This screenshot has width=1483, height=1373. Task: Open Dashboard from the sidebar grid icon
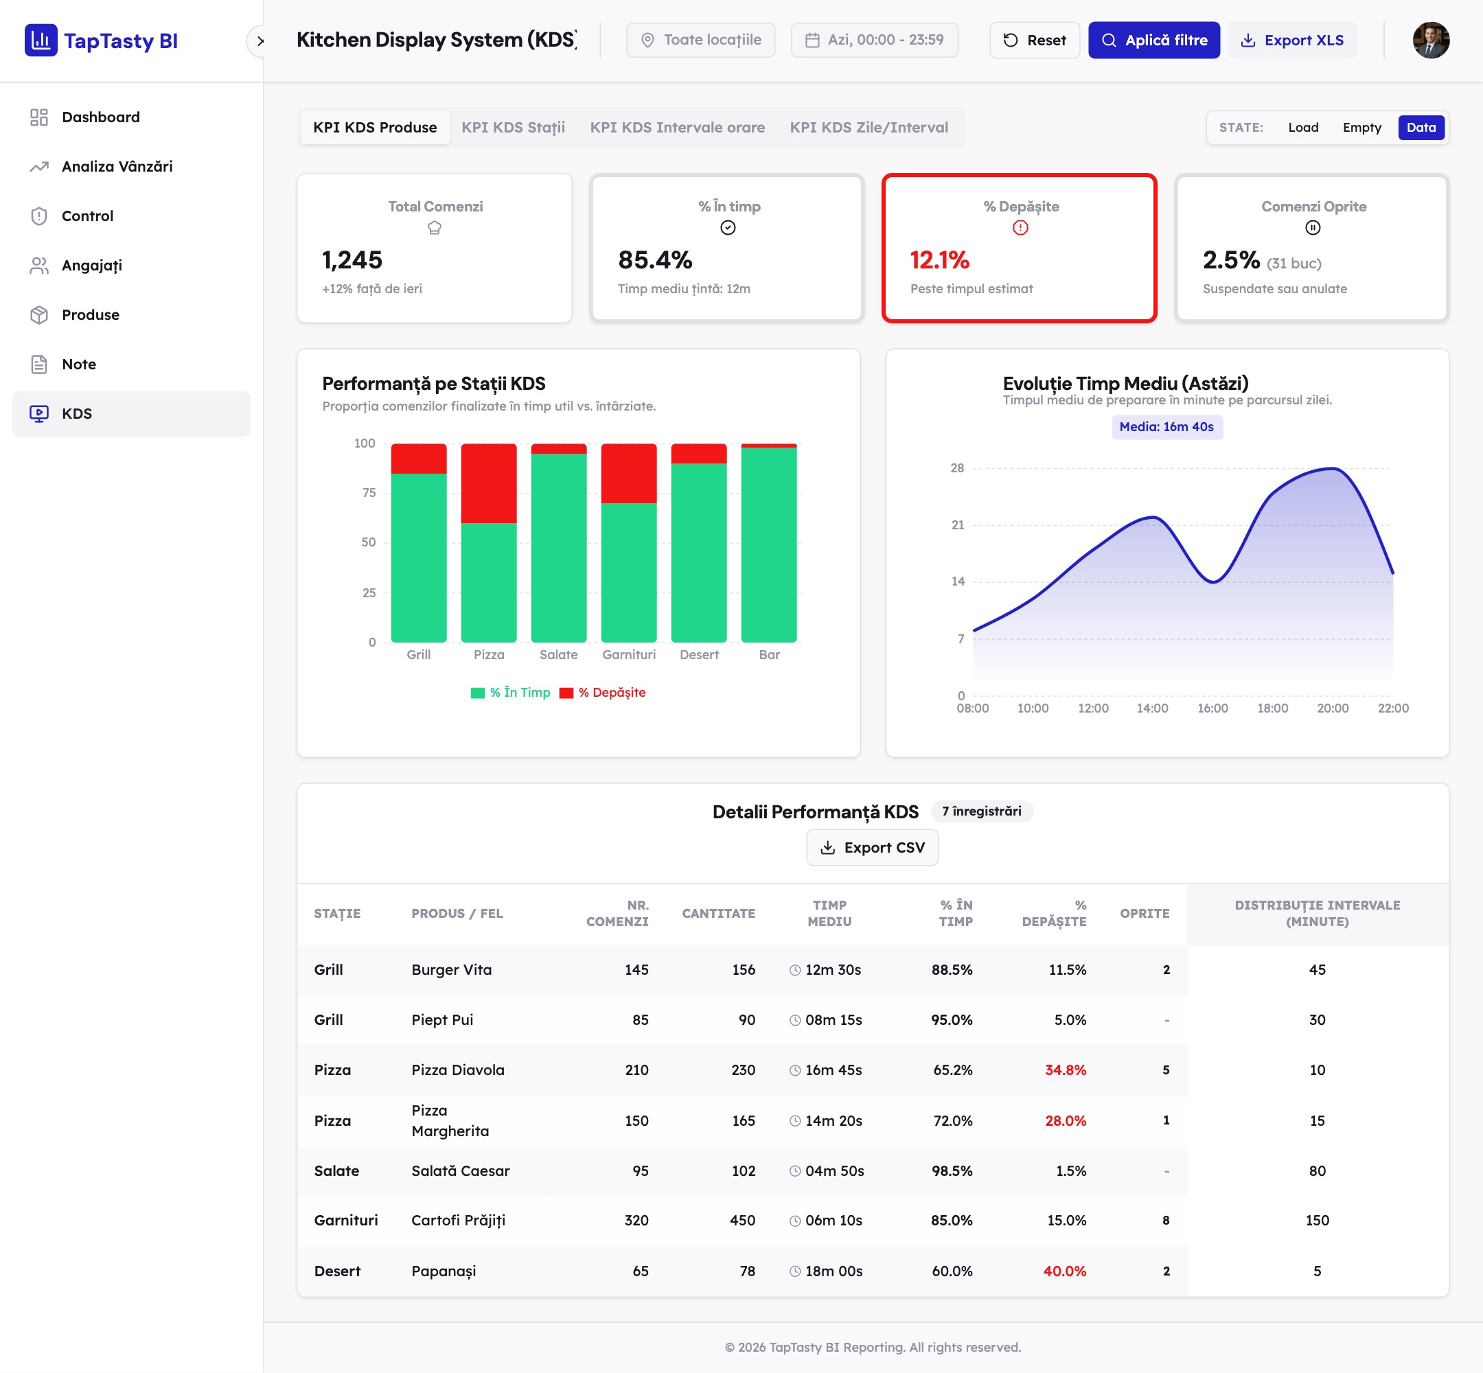coord(39,117)
